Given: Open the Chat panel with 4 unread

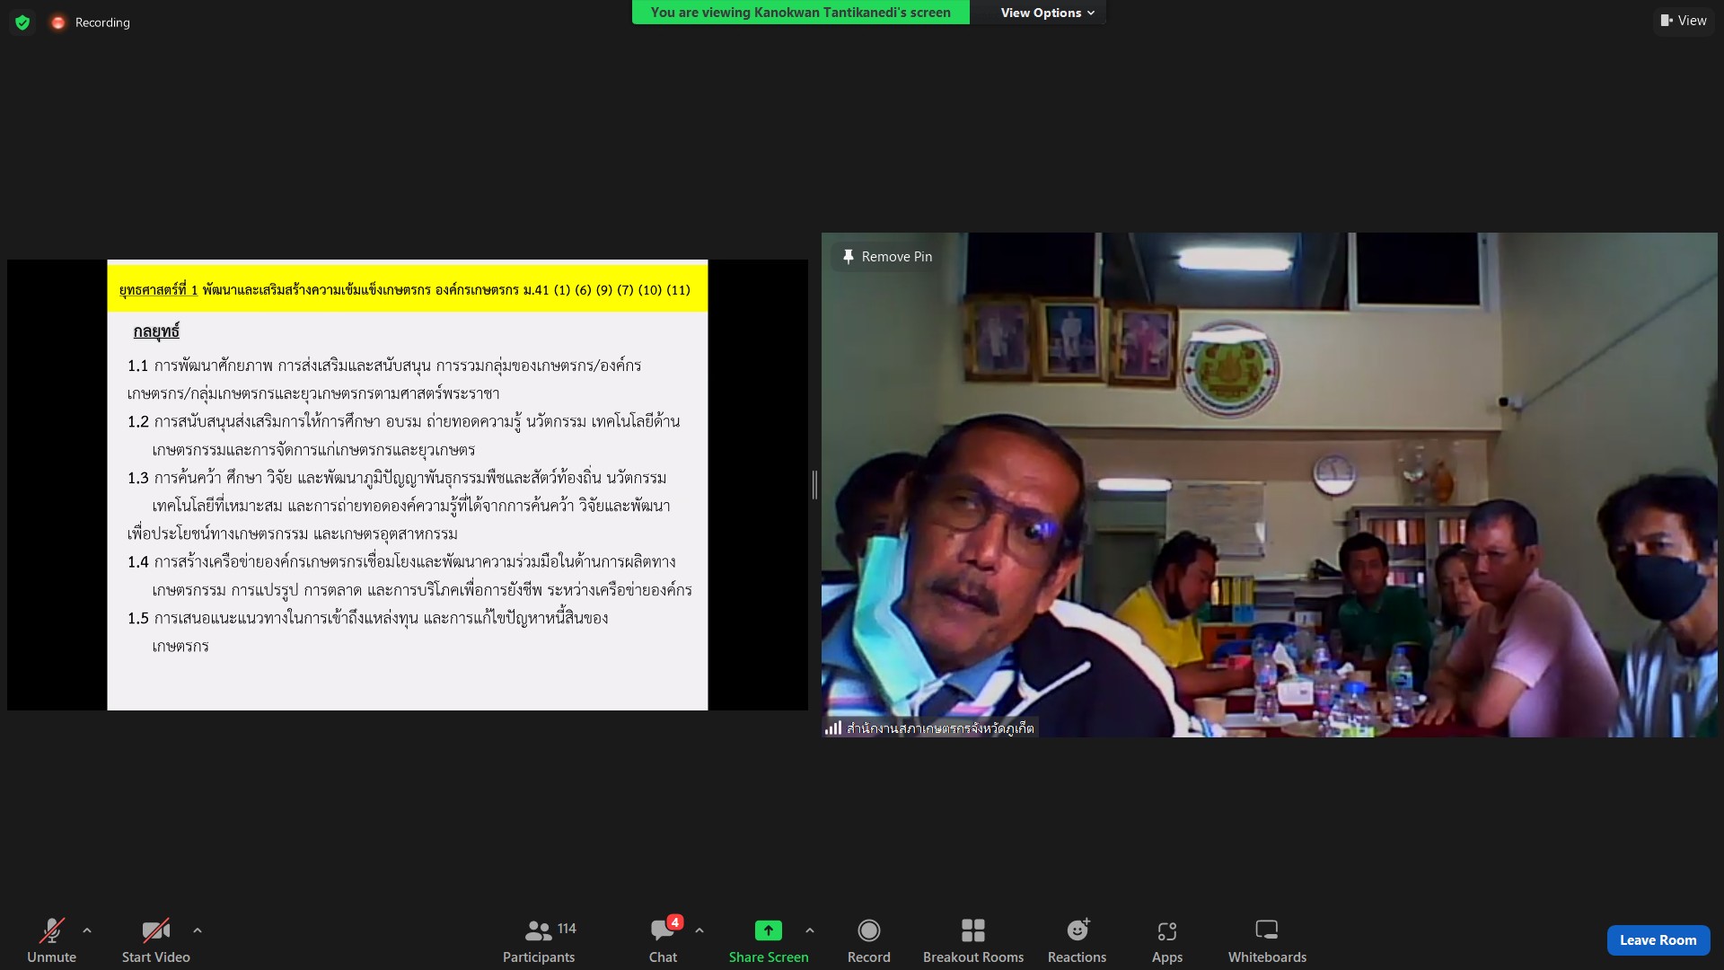Looking at the screenshot, I should 664,940.
